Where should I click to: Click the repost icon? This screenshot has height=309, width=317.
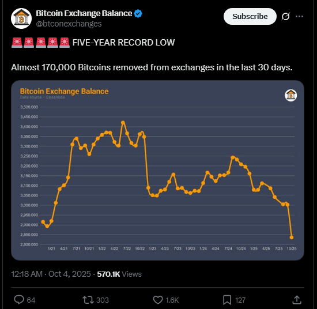tap(88, 300)
